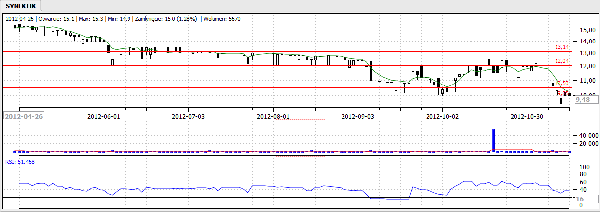Image resolution: width=600 pixels, height=212 pixels.
Task: Click the 9,48 current price box
Action: pos(583,100)
